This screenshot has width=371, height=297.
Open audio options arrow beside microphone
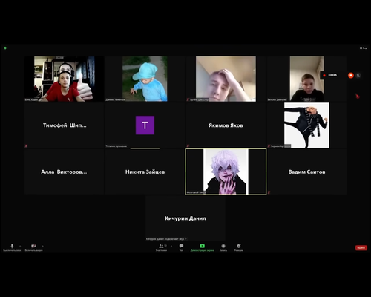pyautogui.click(x=20, y=246)
